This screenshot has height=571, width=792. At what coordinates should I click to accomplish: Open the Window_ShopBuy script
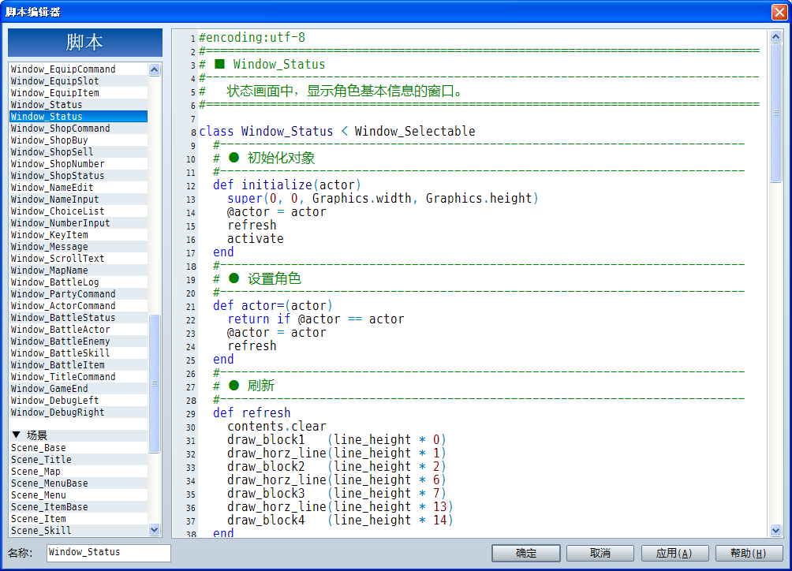click(x=79, y=140)
